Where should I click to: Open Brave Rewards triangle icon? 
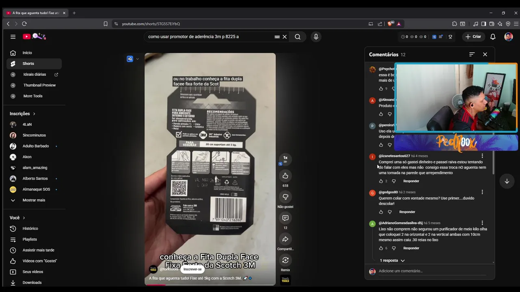pyautogui.click(x=399, y=24)
